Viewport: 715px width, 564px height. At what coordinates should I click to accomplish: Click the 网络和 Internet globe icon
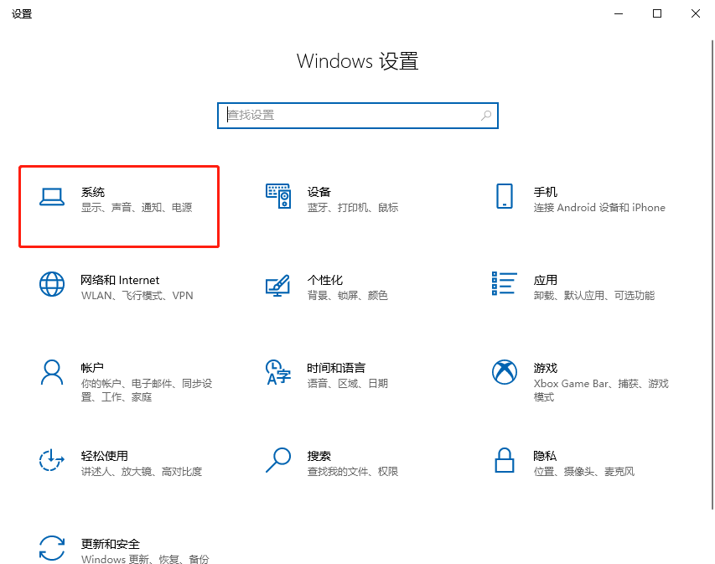[51, 284]
